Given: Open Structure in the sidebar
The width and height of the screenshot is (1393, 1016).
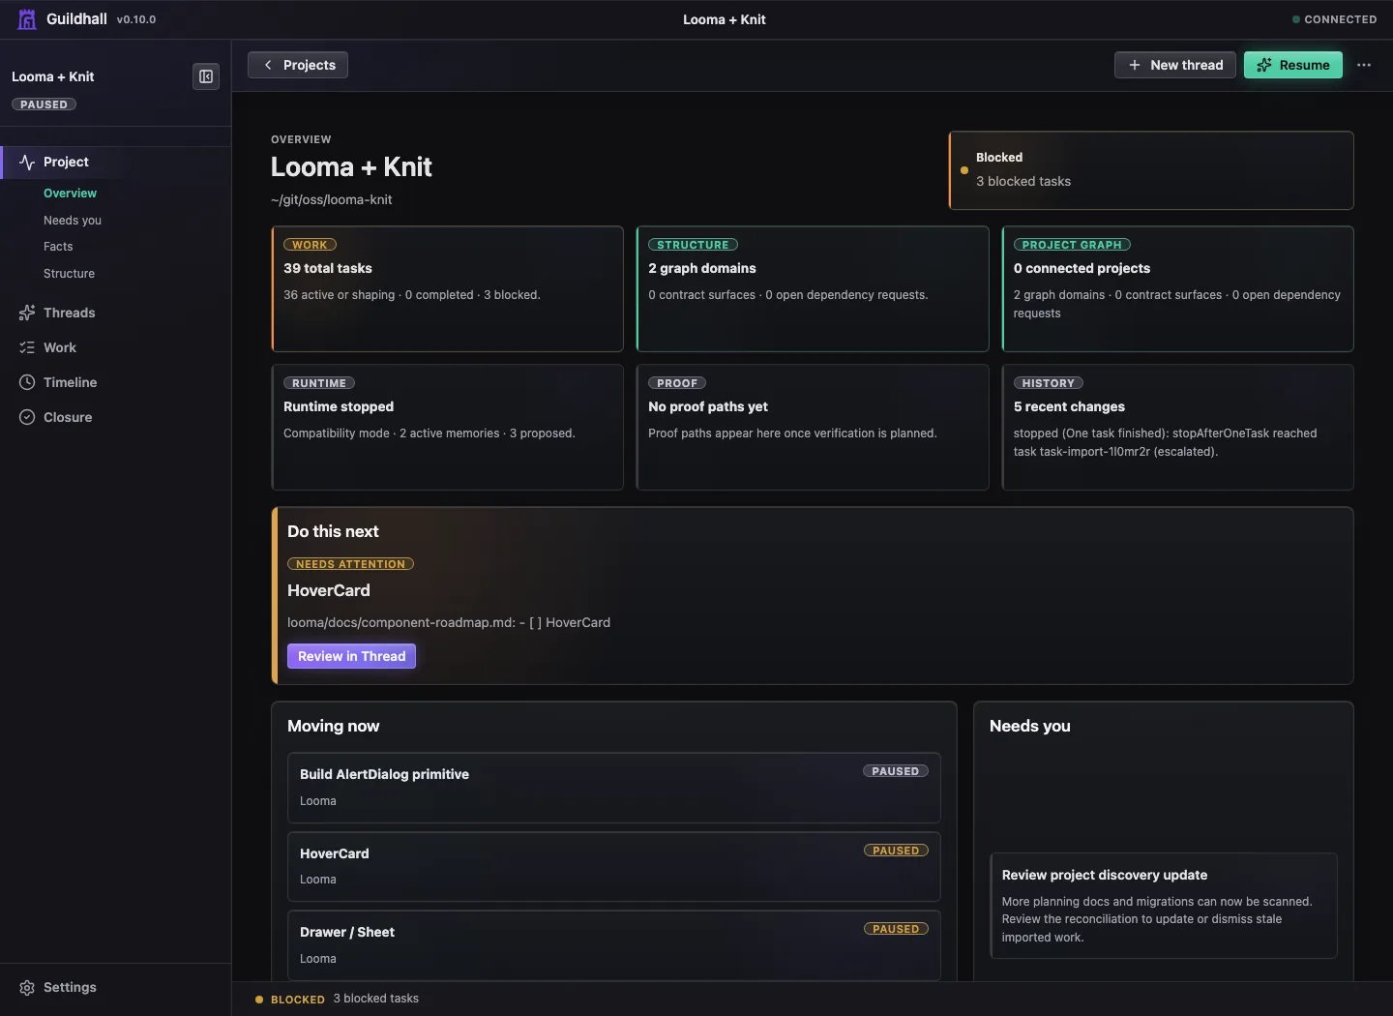Looking at the screenshot, I should click(x=69, y=274).
